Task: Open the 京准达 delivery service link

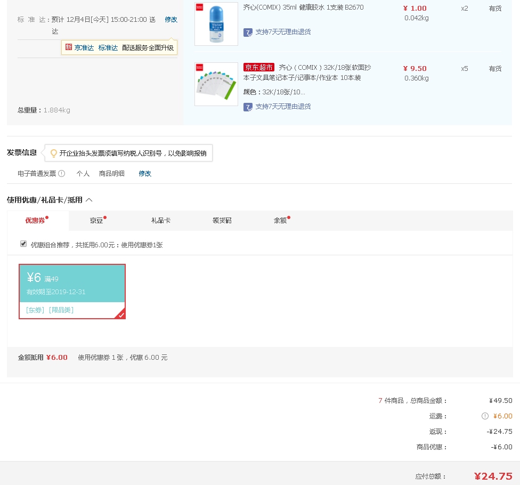Action: point(84,48)
